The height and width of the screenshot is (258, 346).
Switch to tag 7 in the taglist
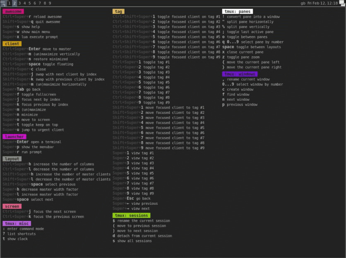[x=40, y=3]
